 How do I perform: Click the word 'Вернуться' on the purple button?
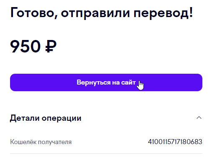click(94, 82)
